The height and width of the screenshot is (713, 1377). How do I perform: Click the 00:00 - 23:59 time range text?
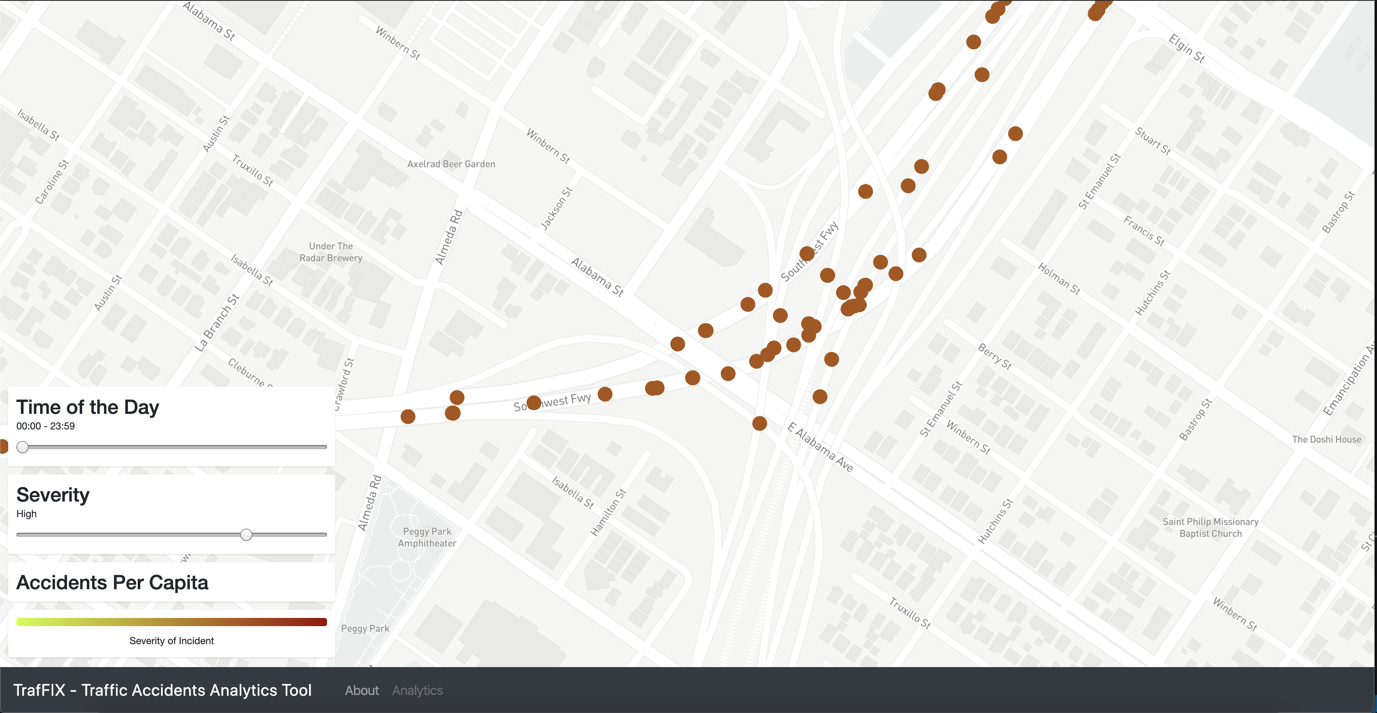click(x=45, y=426)
